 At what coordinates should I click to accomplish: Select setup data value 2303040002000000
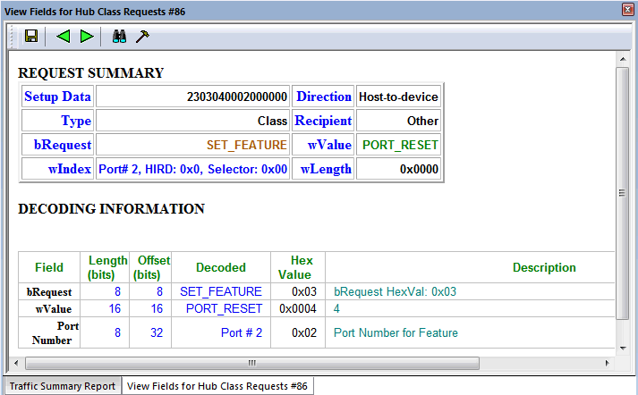click(x=237, y=97)
